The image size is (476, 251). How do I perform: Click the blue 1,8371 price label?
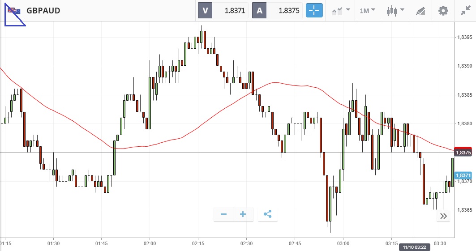[x=463, y=175]
